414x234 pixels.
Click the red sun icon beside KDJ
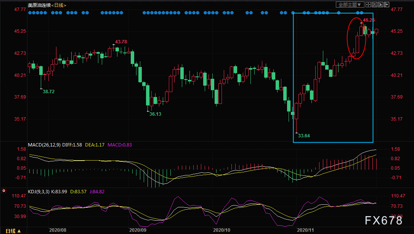point(4,191)
